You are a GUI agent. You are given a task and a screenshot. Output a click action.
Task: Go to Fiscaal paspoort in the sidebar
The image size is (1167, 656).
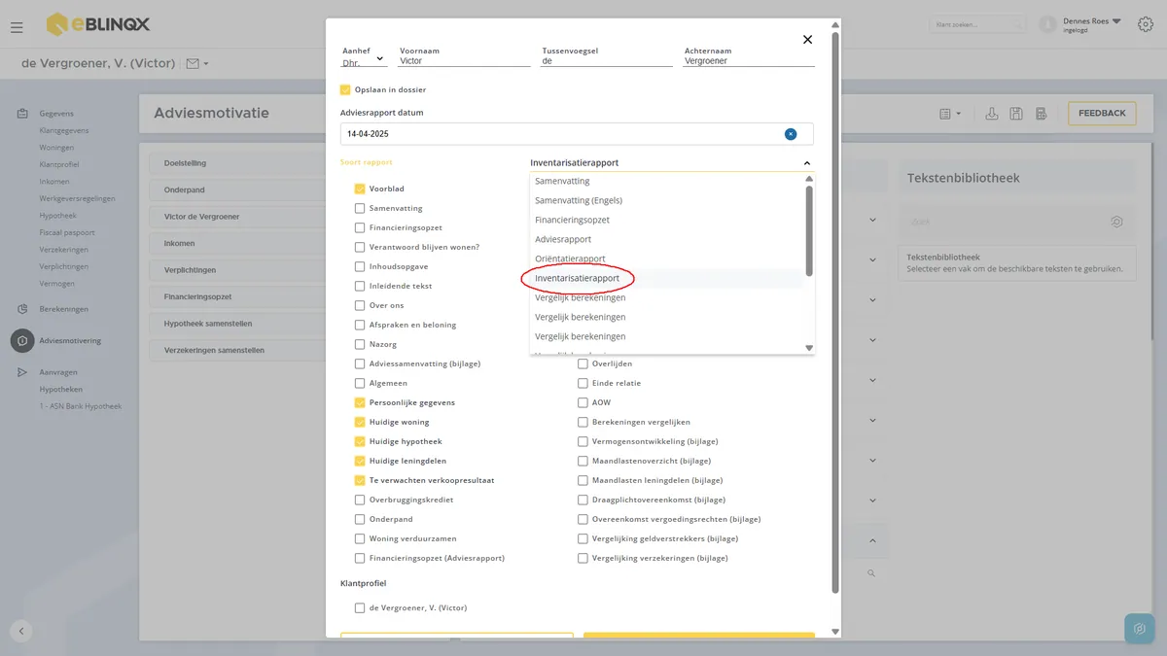click(x=67, y=232)
